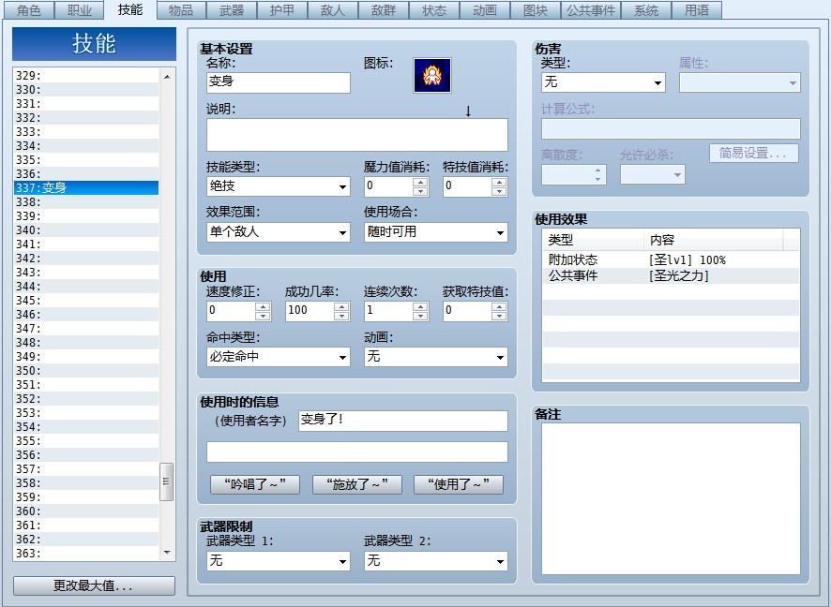Switch to the 敌群 tab

[384, 10]
